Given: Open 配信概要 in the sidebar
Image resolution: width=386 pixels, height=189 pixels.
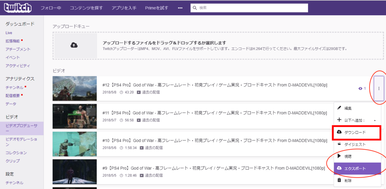Looking at the screenshot, I should [x=12, y=95].
